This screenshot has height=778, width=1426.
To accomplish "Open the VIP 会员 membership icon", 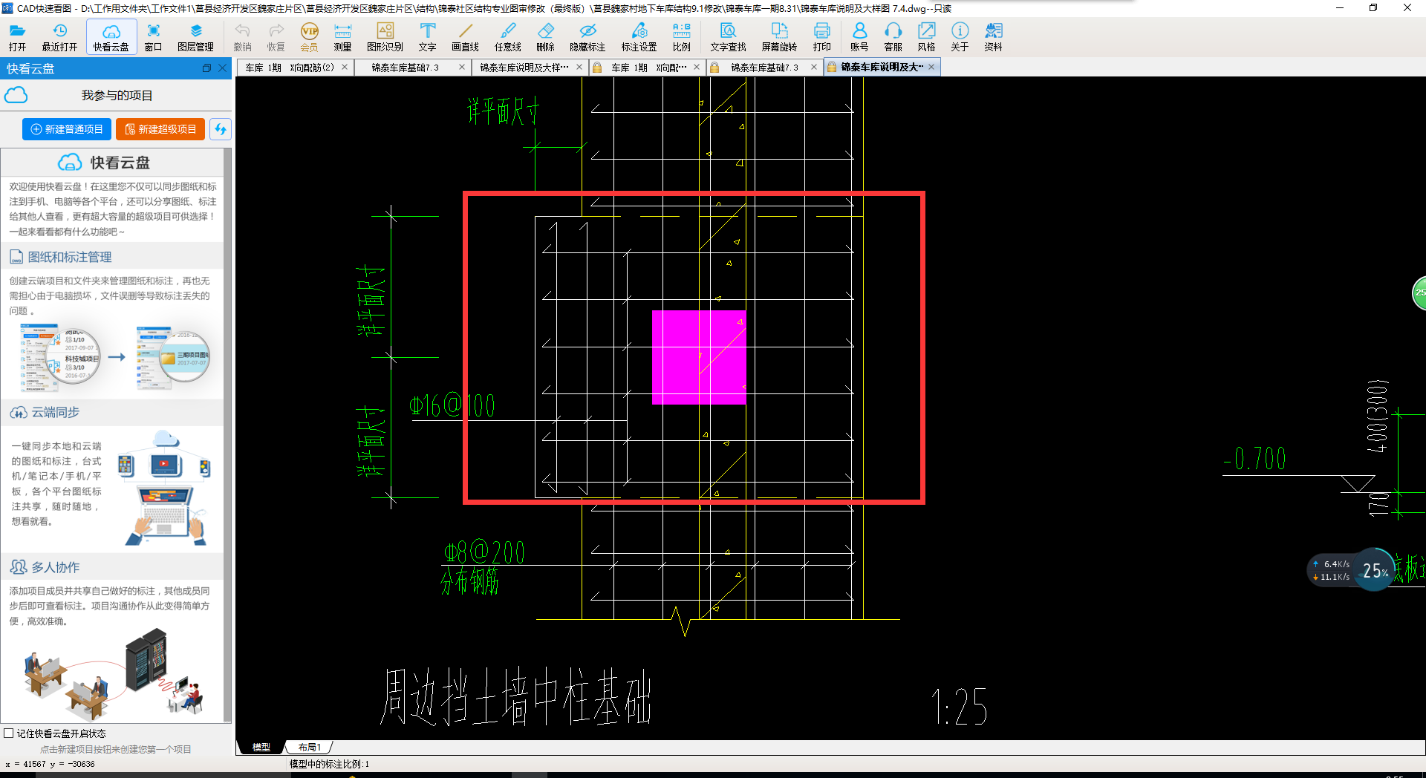I will click(309, 36).
